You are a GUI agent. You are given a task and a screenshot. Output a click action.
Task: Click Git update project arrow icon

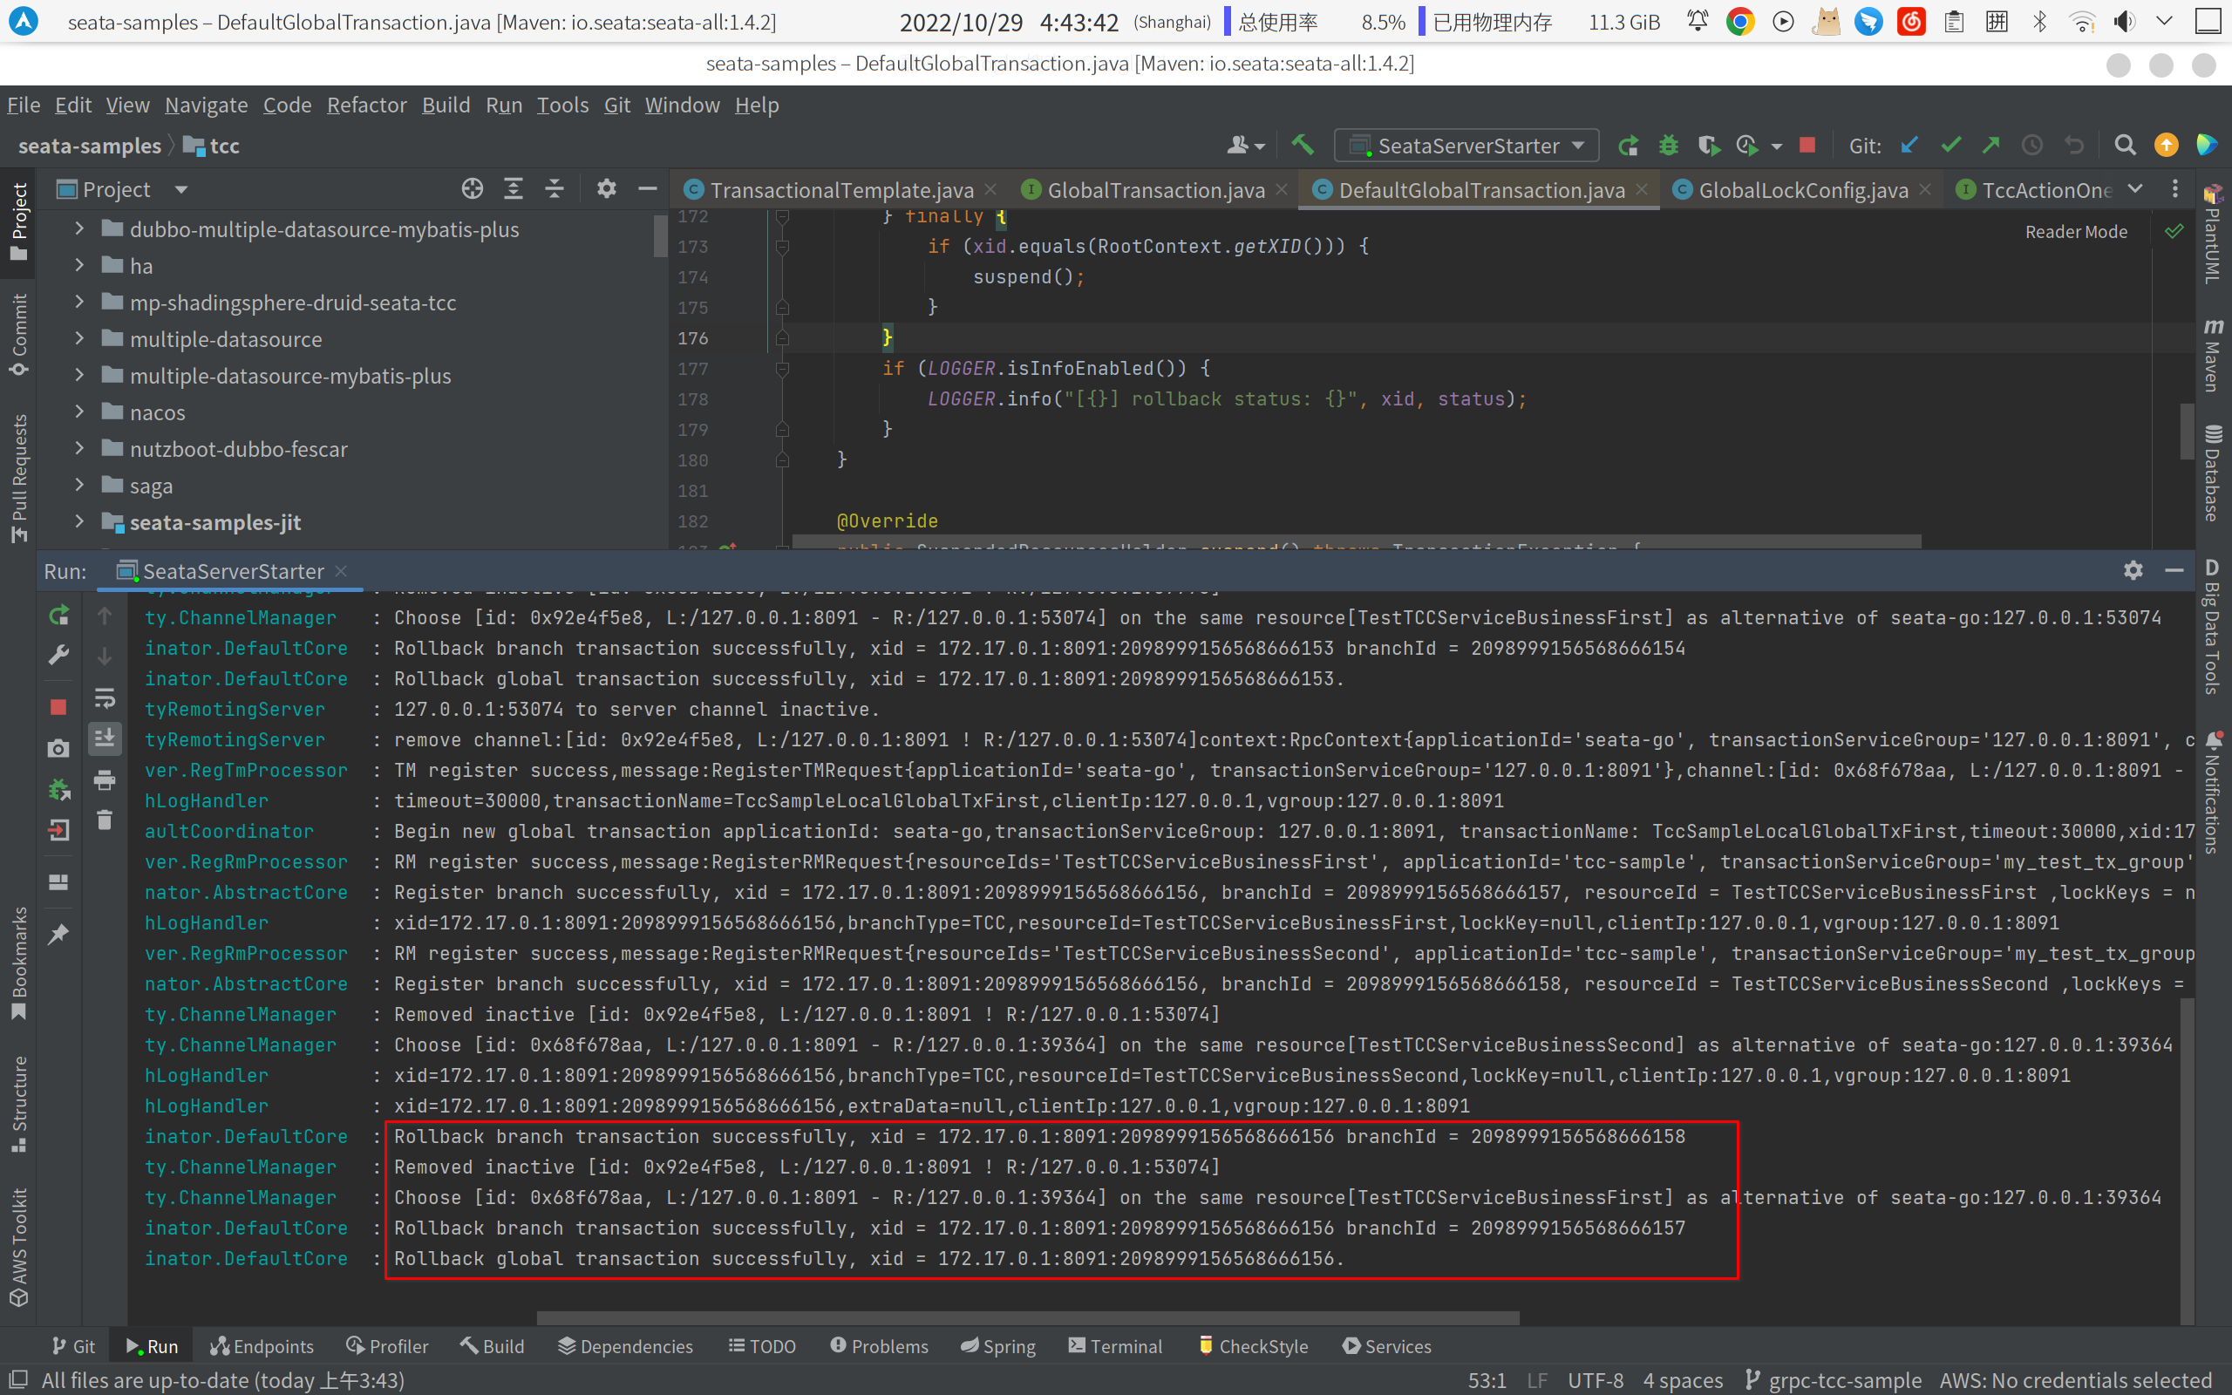tap(1909, 146)
